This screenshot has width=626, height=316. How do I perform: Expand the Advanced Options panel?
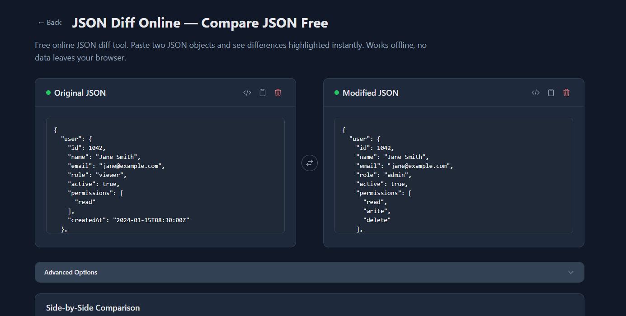pos(309,272)
